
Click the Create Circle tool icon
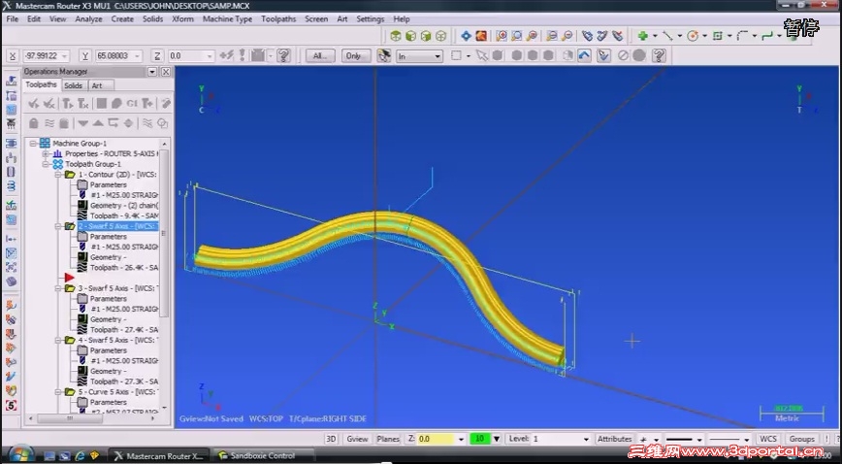tap(693, 36)
